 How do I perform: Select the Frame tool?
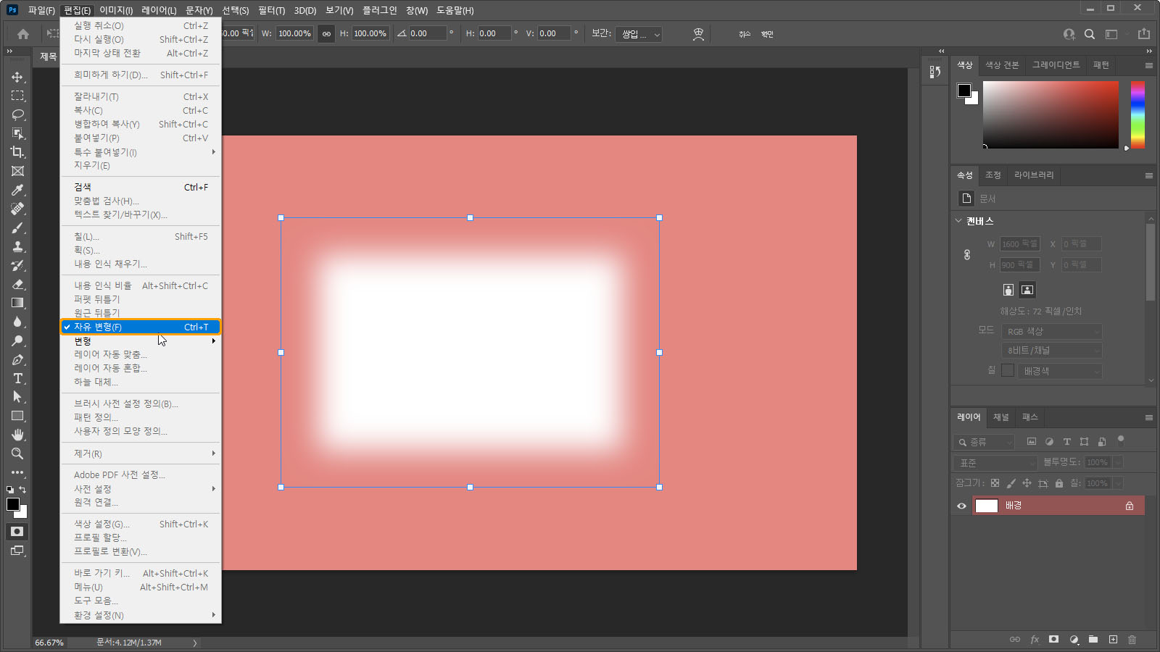coord(17,171)
